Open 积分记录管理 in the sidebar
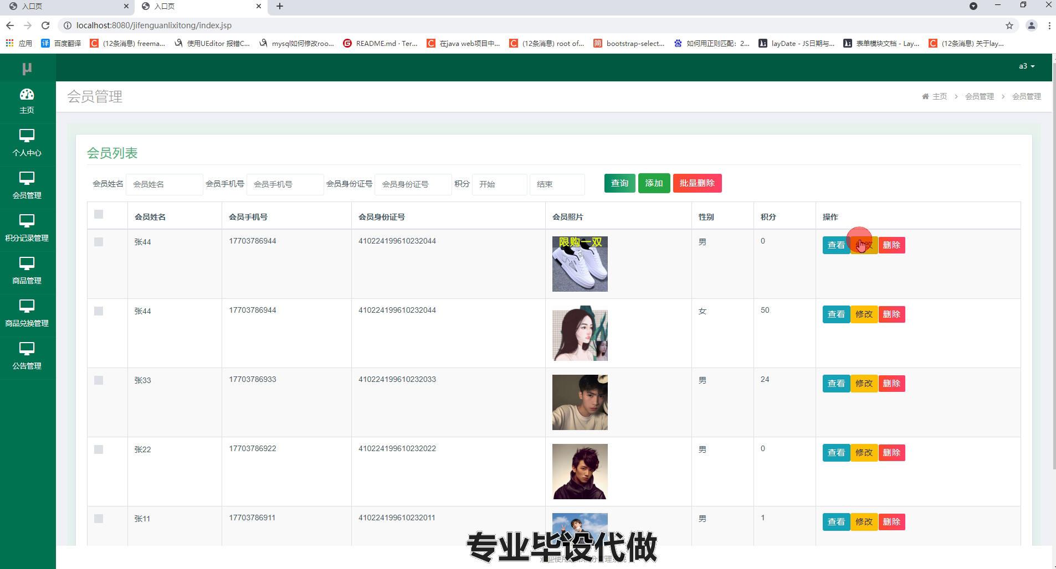Viewport: 1056px width, 569px height. (x=27, y=229)
